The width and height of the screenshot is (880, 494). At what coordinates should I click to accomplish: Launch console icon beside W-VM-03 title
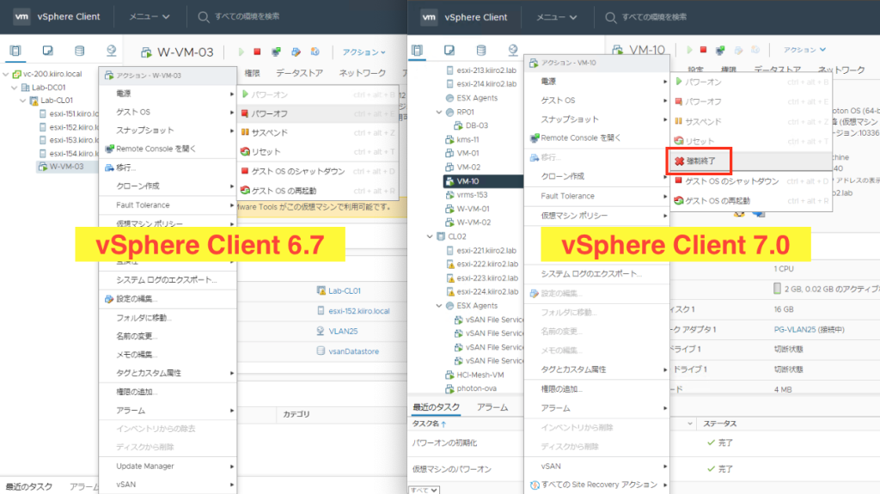point(276,52)
